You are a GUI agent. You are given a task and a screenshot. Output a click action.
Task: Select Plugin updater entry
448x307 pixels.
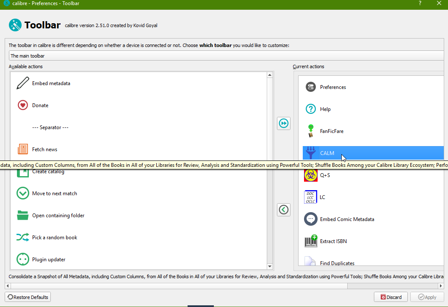point(138,259)
